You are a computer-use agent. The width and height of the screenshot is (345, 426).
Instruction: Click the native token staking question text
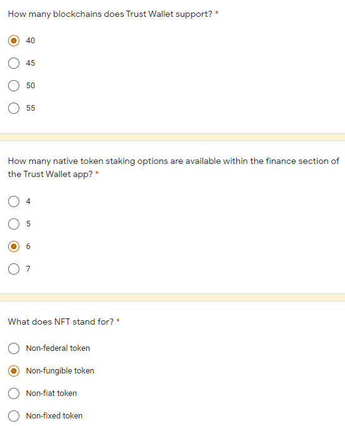pyautogui.click(x=174, y=168)
